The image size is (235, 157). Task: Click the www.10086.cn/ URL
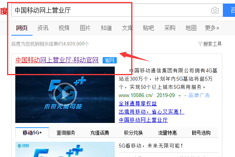tap(136, 95)
